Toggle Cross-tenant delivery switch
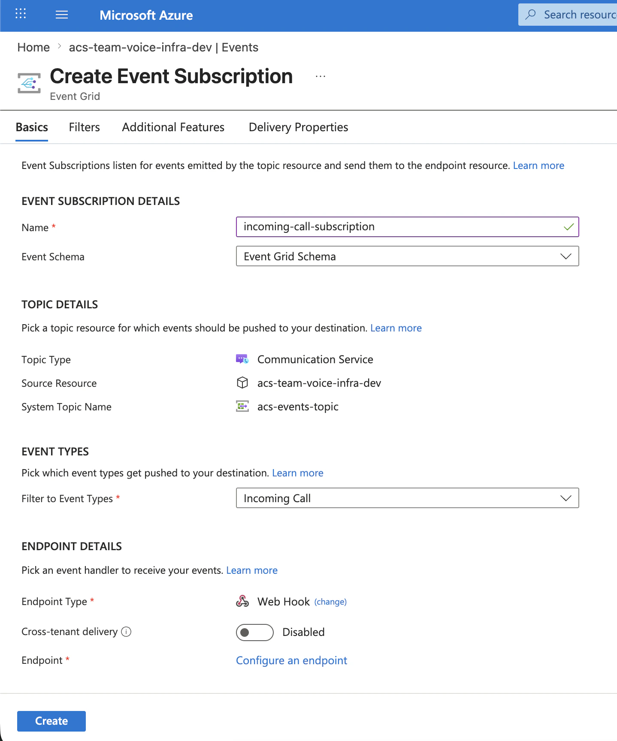 [x=255, y=633]
